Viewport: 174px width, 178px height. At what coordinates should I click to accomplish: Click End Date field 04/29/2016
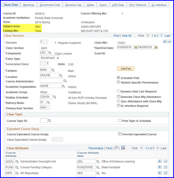pos(146,47)
